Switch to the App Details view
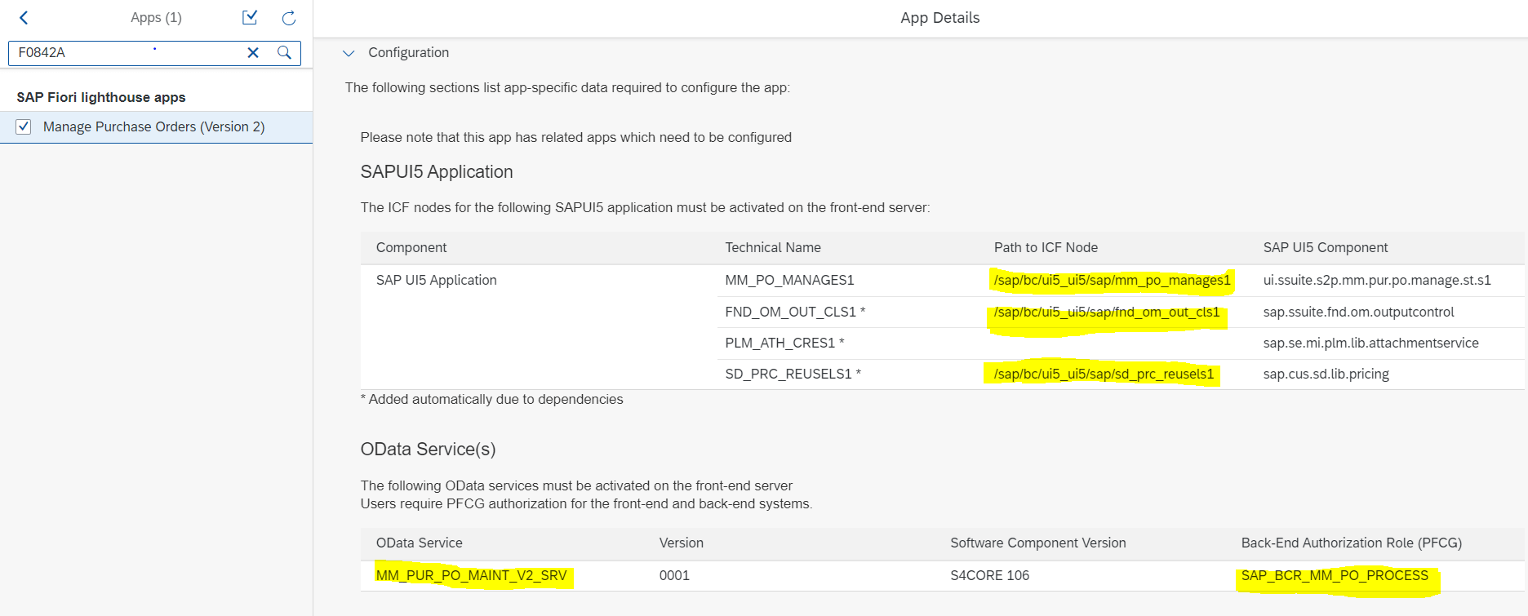This screenshot has height=616, width=1528. 939,17
